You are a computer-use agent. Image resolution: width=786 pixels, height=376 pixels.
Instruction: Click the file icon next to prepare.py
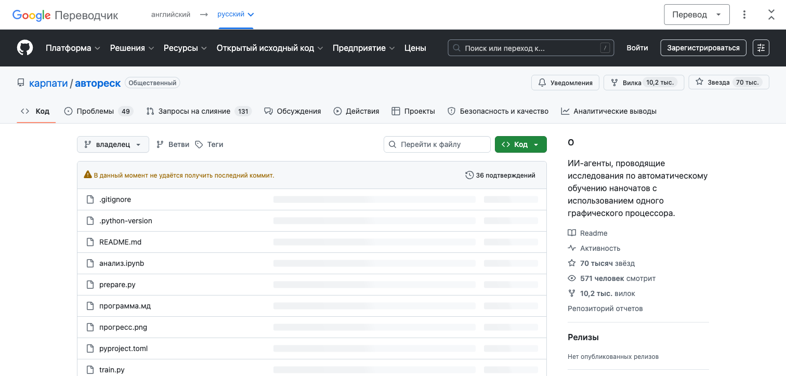(90, 285)
